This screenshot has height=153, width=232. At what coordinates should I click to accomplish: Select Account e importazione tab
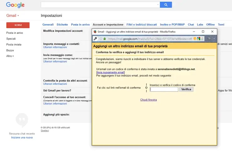point(108,24)
